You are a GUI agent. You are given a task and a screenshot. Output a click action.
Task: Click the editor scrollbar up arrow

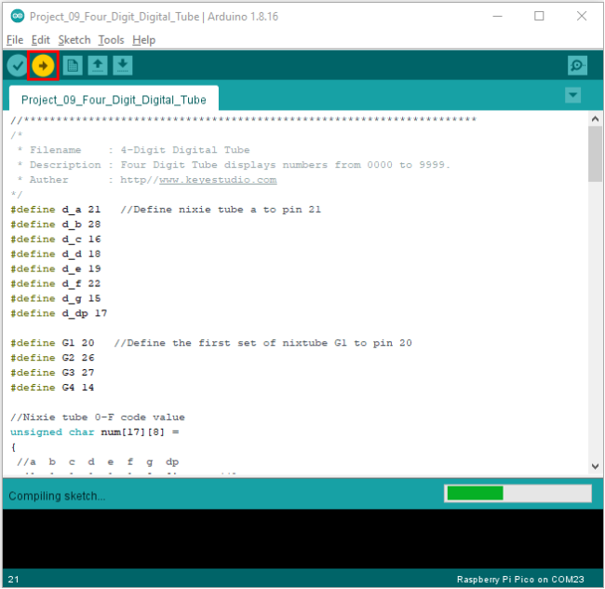tap(595, 119)
